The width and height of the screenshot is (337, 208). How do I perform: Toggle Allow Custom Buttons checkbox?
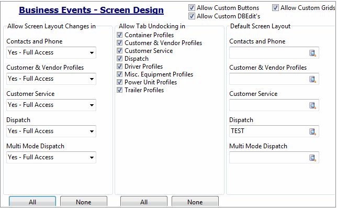192,8
